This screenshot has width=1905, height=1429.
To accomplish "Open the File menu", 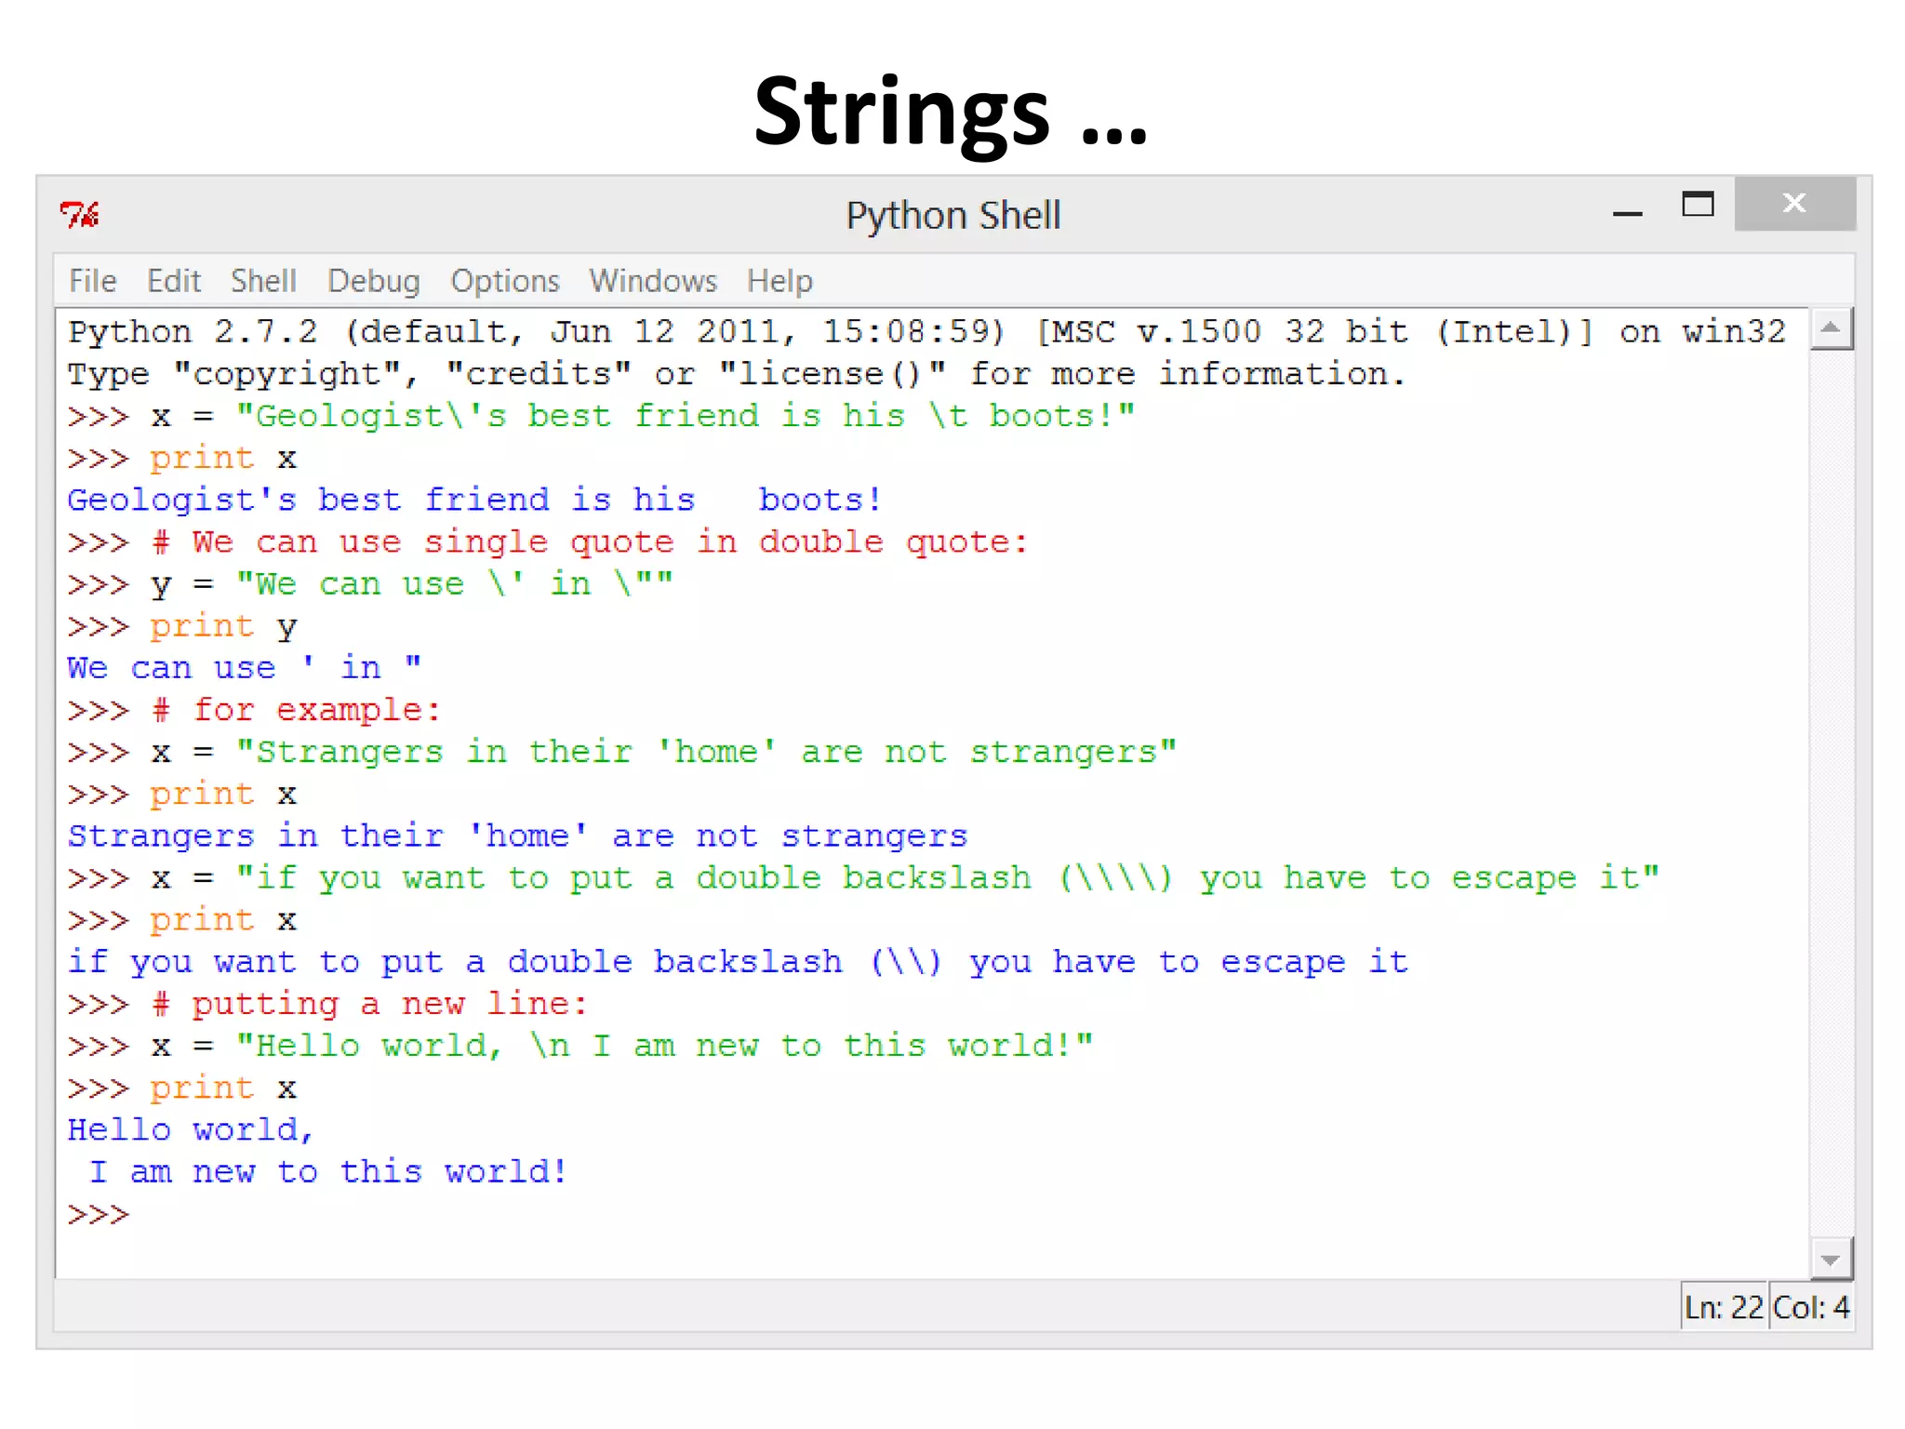I will (93, 281).
